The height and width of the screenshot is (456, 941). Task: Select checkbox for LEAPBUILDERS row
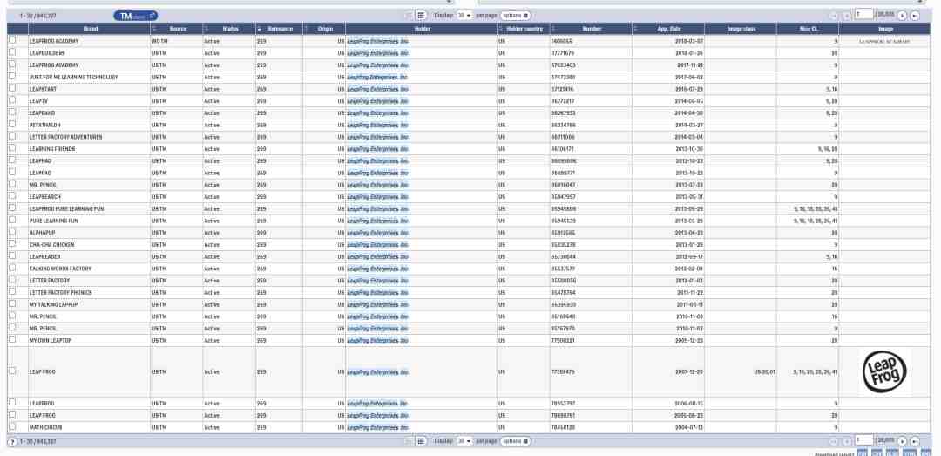pyautogui.click(x=12, y=52)
